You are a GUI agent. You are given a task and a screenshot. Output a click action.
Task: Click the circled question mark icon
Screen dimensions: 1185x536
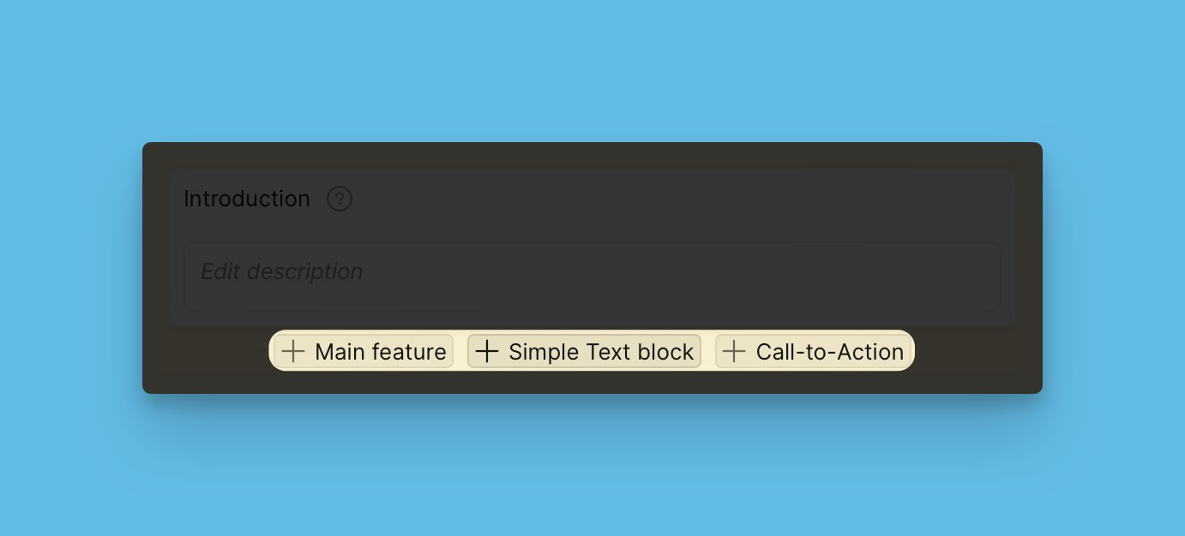click(340, 199)
